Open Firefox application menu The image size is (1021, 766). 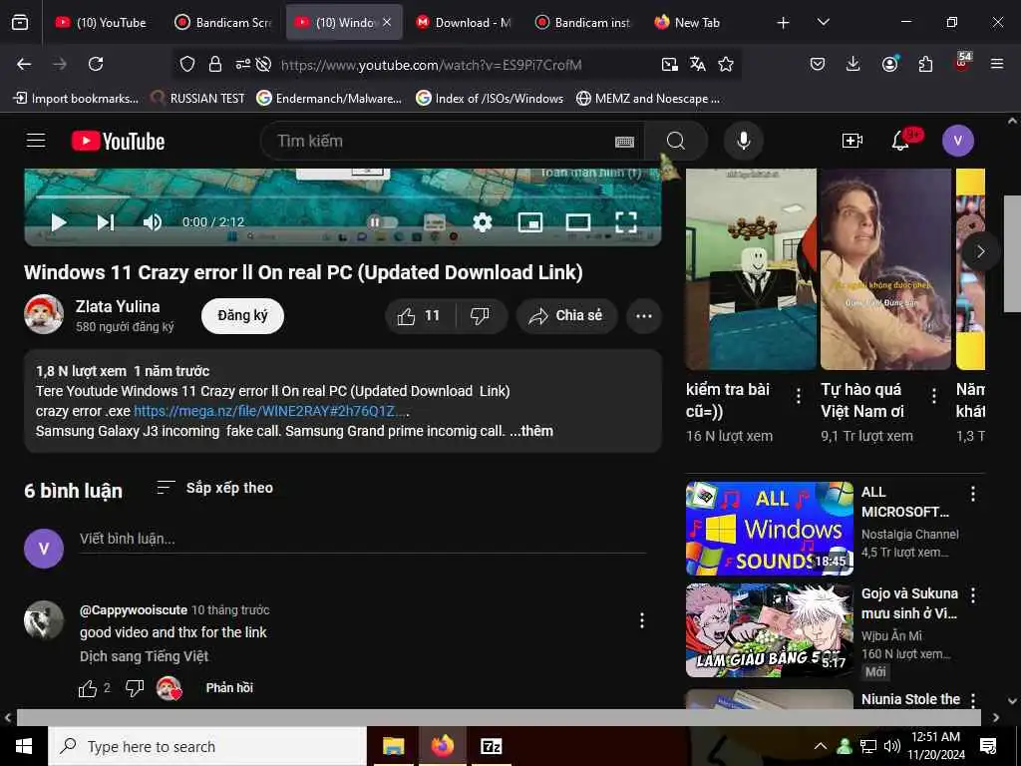(x=997, y=64)
